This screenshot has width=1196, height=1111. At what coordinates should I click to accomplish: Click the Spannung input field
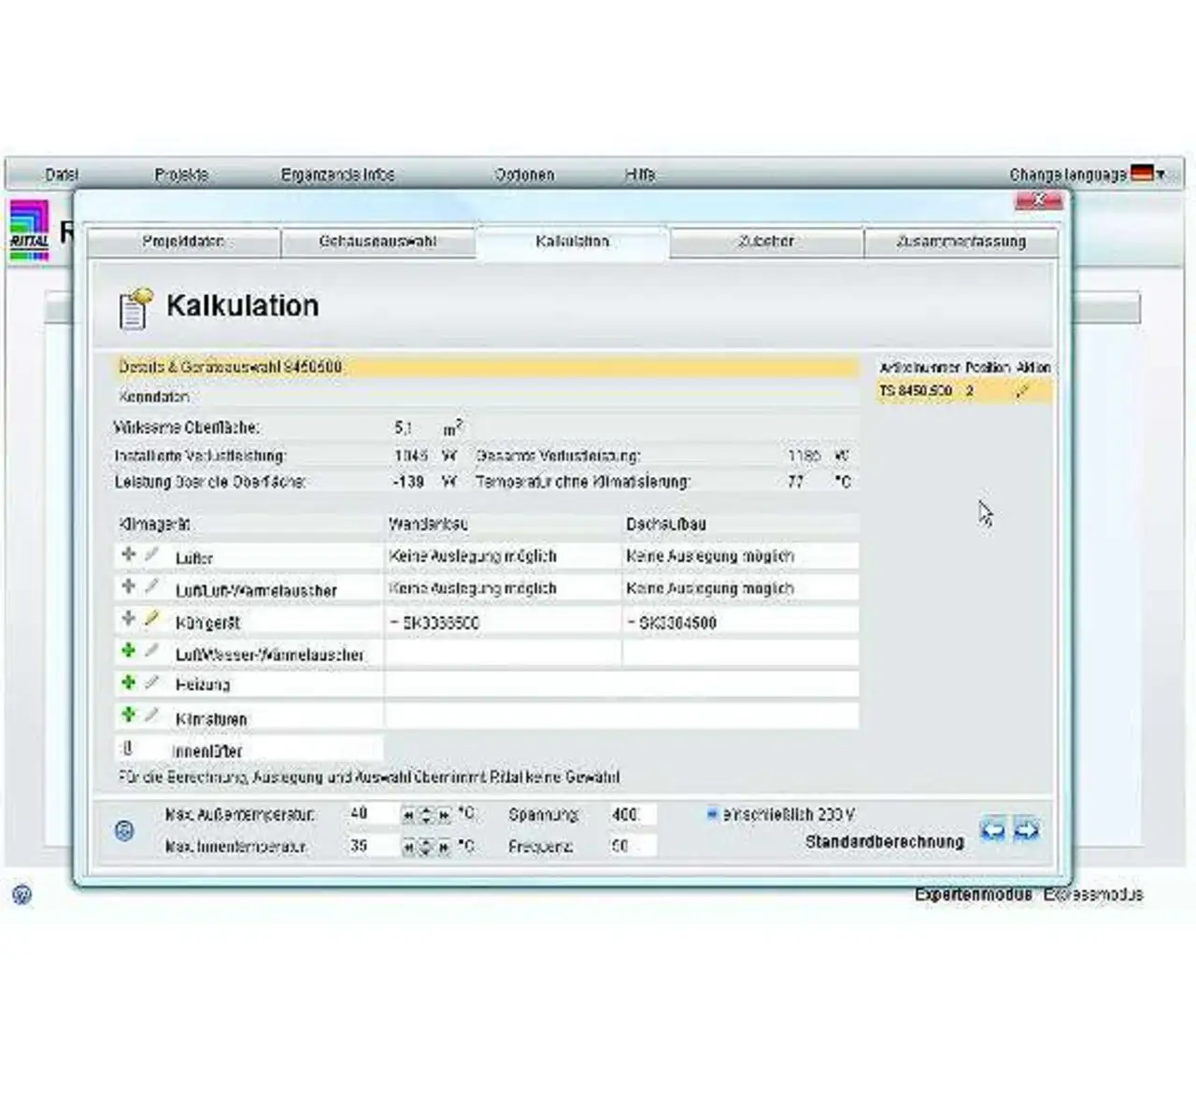point(633,815)
